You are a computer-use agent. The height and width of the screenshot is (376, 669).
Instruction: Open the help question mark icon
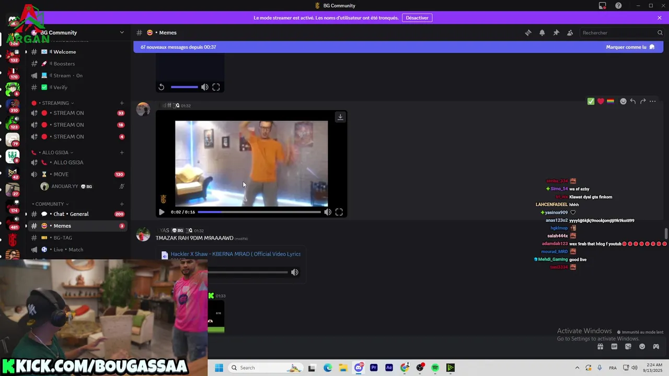click(618, 6)
